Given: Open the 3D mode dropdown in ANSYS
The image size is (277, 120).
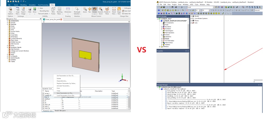Looking at the screenshot, I should click(209, 10).
